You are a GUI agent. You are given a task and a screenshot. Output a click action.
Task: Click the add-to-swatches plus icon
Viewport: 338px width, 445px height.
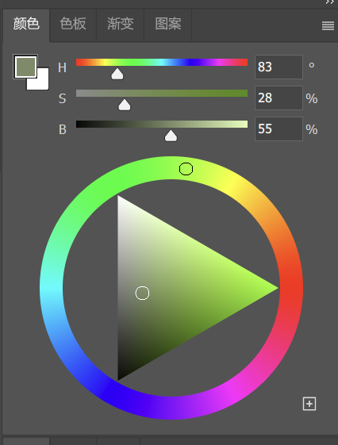pyautogui.click(x=309, y=404)
